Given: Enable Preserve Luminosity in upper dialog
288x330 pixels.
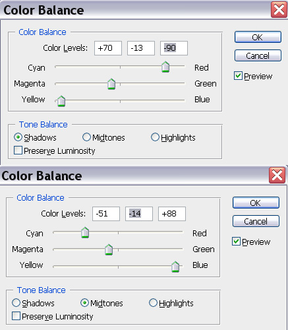Looking at the screenshot, I should (18, 150).
